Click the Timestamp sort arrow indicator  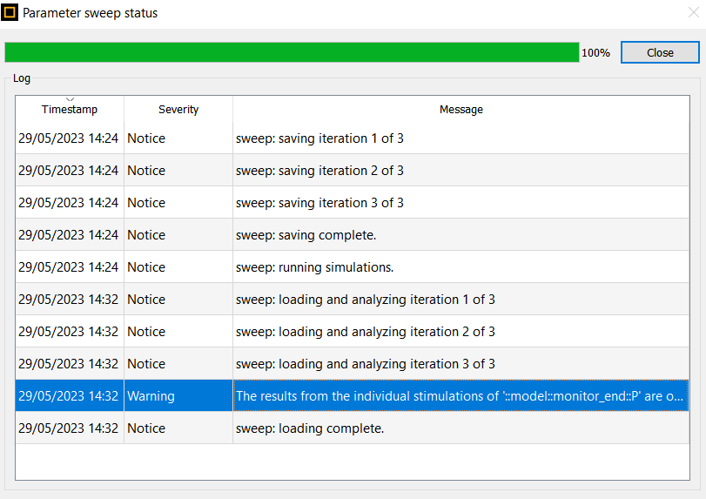(x=70, y=99)
